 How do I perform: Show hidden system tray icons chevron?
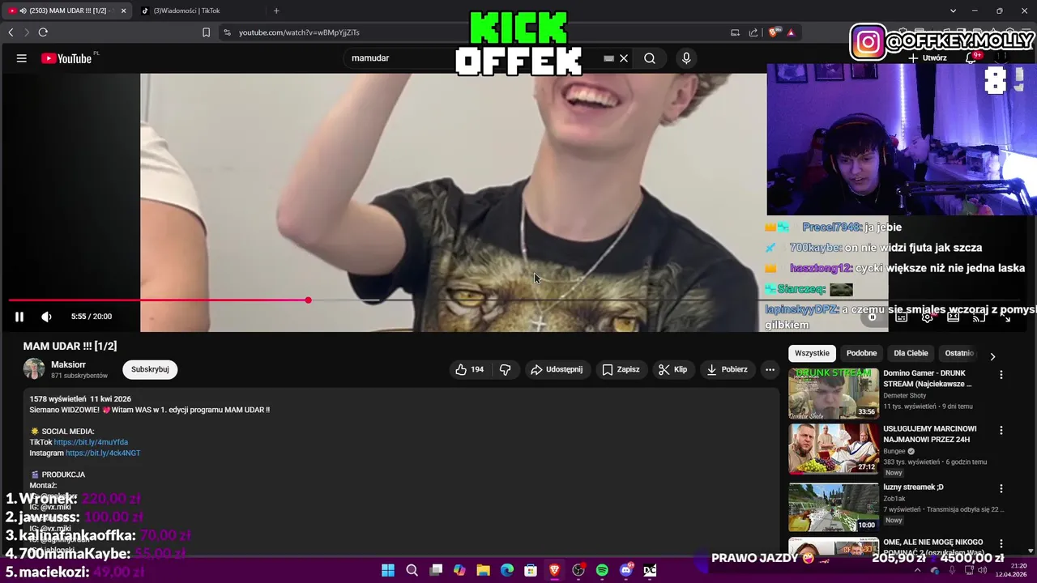click(x=918, y=570)
